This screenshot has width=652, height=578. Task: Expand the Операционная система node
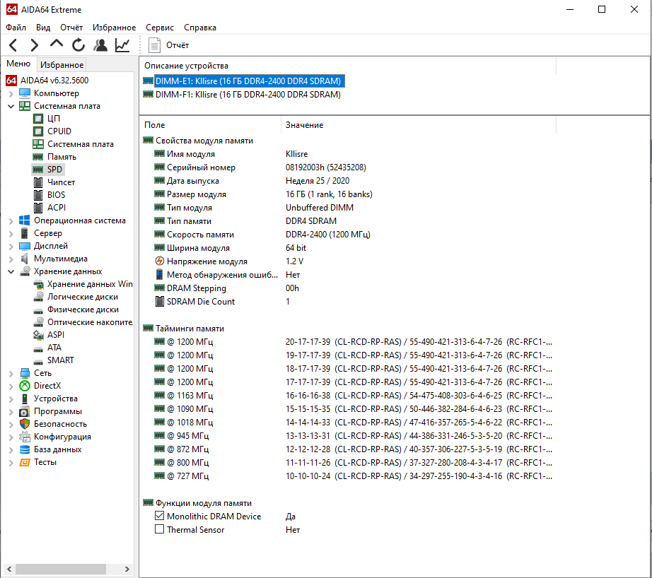point(11,220)
